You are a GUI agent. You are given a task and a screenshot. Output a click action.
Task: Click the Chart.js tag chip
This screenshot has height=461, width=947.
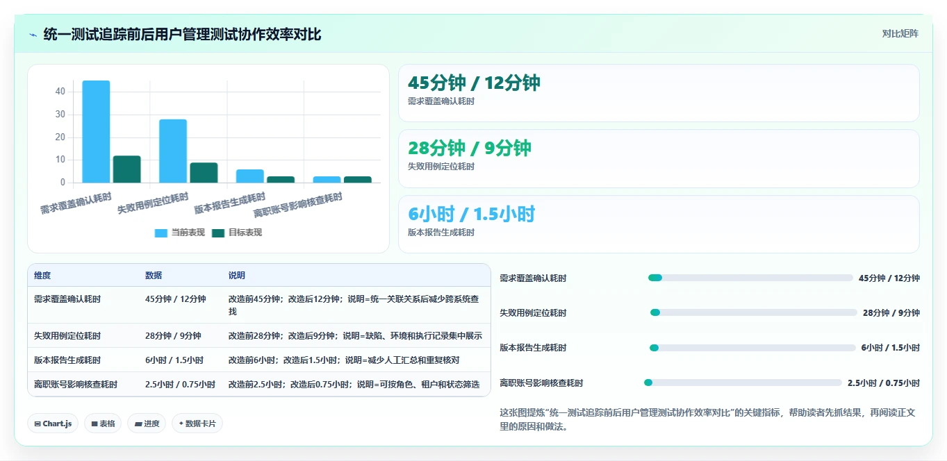pos(53,424)
